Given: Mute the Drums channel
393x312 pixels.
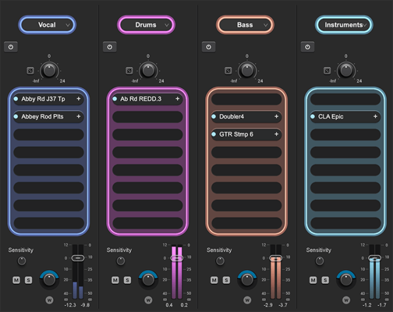Looking at the screenshot, I should [x=115, y=280].
